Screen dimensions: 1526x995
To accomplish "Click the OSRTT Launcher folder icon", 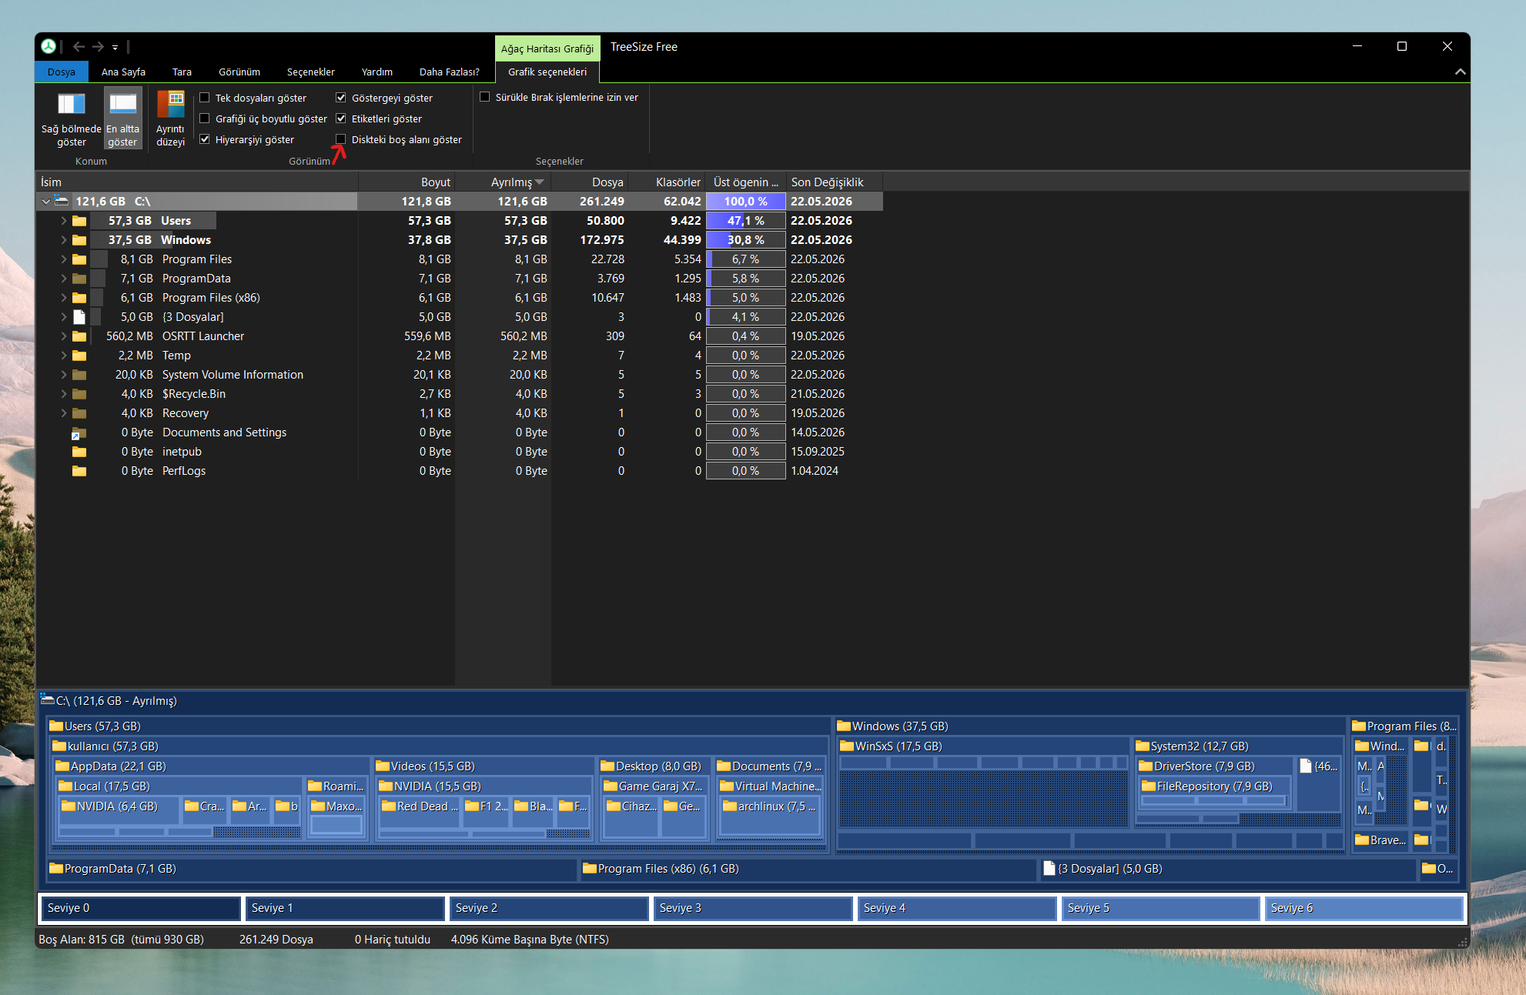I will point(79,336).
